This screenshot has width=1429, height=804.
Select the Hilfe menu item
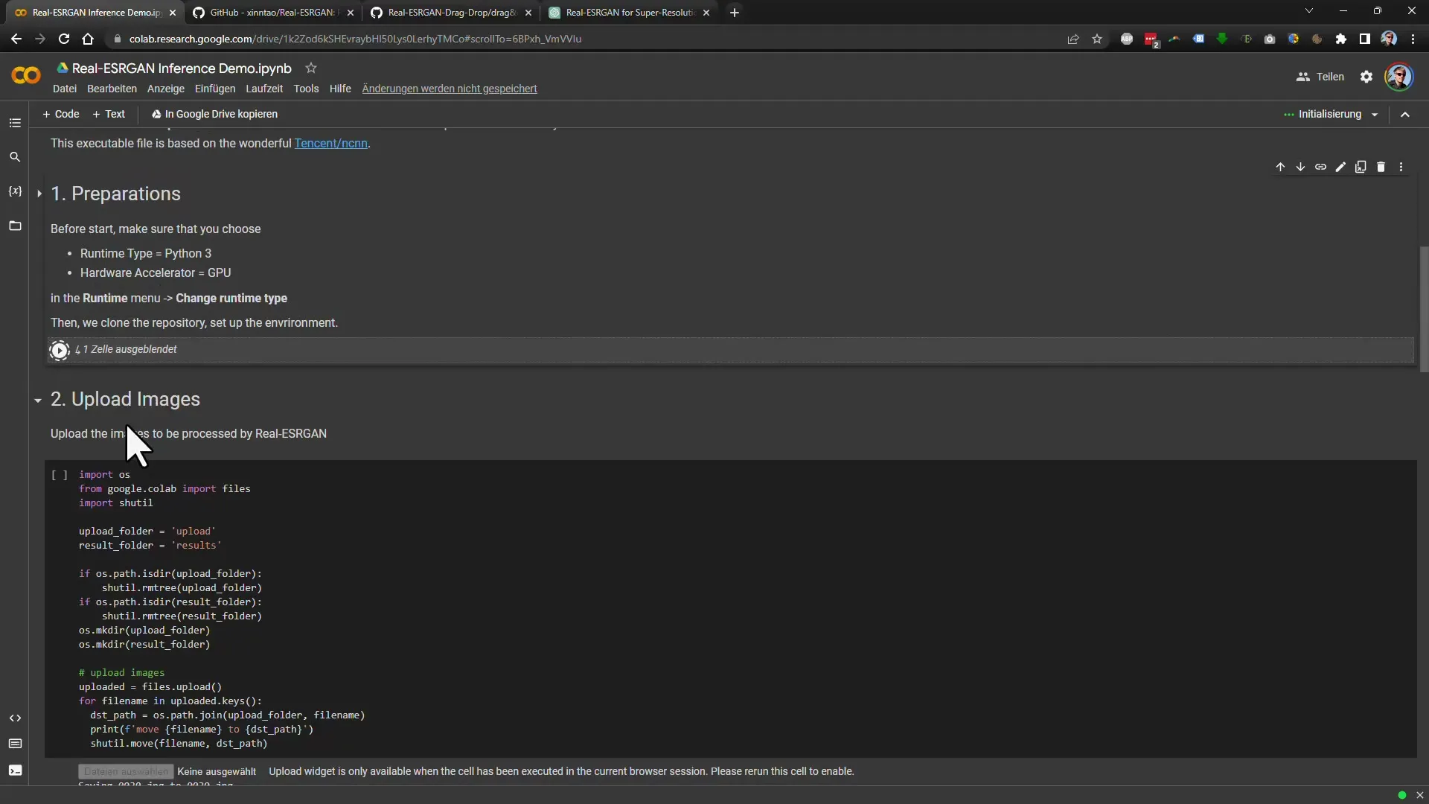[341, 89]
